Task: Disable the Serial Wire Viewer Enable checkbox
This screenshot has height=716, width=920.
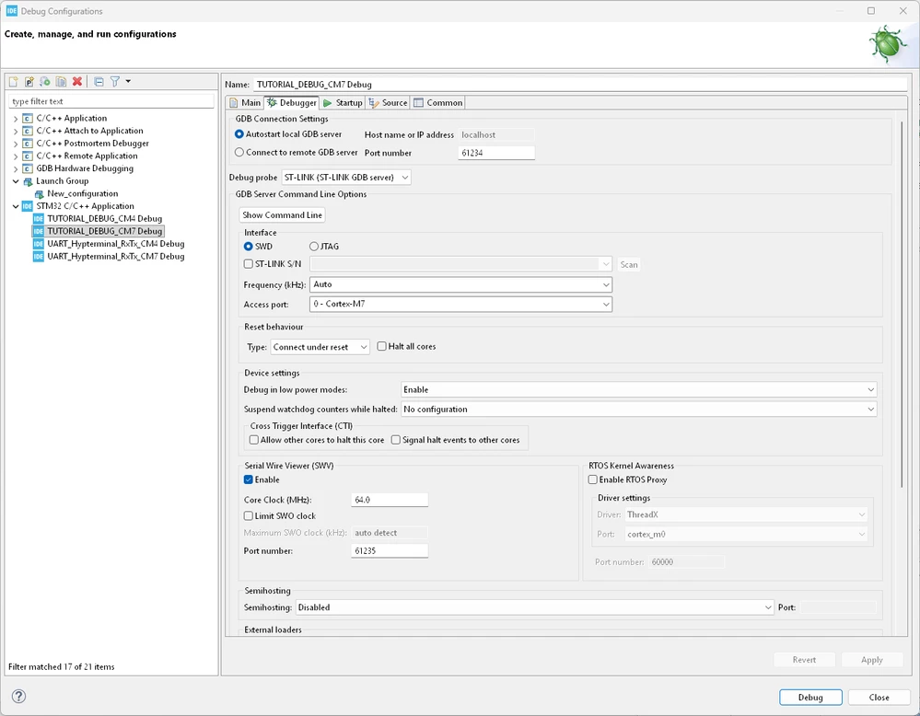Action: [x=249, y=479]
